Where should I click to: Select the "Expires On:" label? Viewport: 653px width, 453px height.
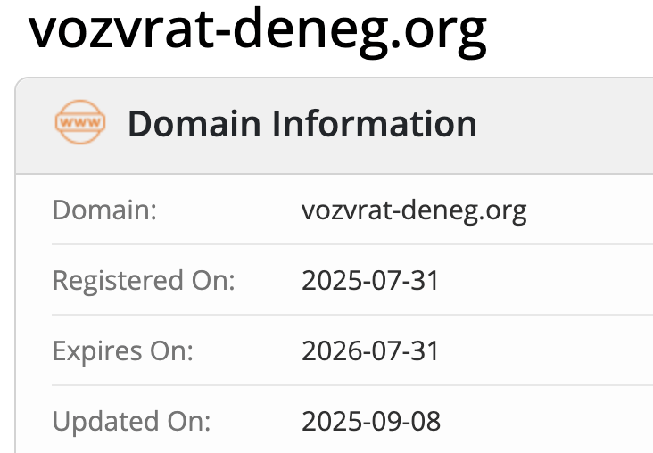pos(123,350)
